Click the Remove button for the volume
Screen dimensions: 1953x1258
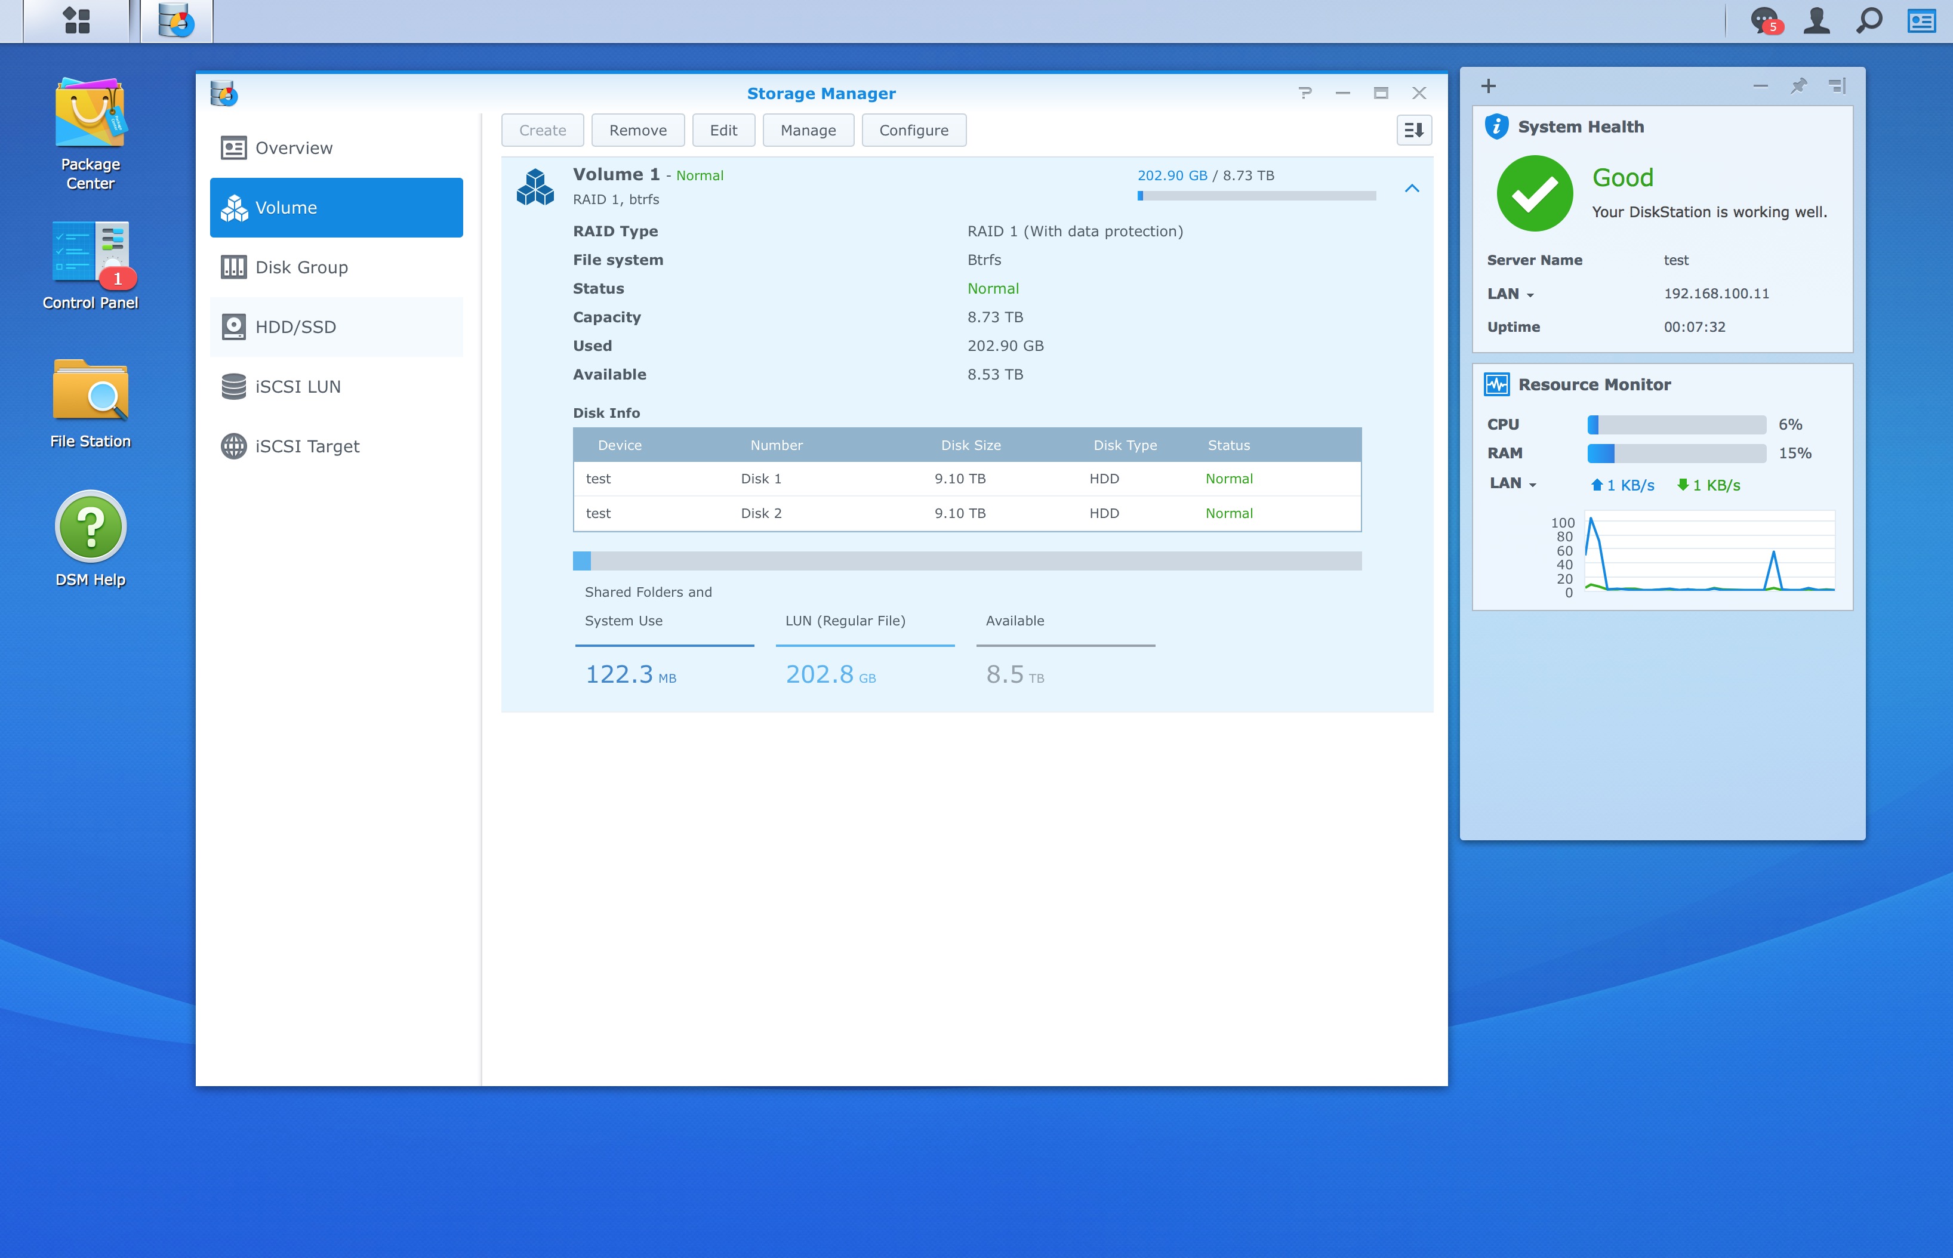(x=638, y=130)
